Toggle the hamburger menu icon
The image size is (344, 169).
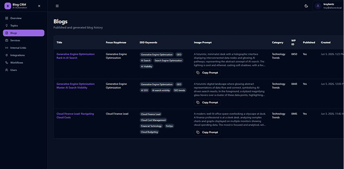coord(57,6)
